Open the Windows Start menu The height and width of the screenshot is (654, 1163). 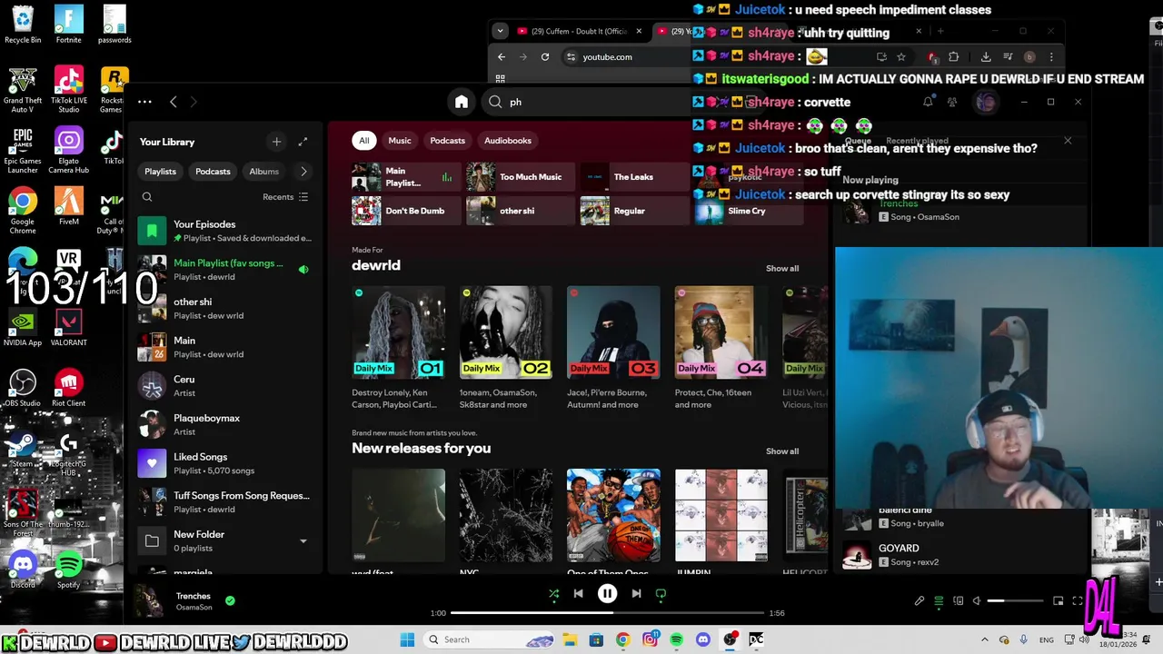pyautogui.click(x=407, y=639)
